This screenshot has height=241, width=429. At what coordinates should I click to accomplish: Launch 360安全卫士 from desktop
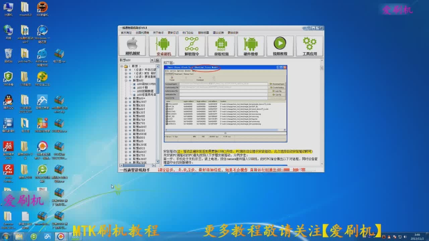42,79
